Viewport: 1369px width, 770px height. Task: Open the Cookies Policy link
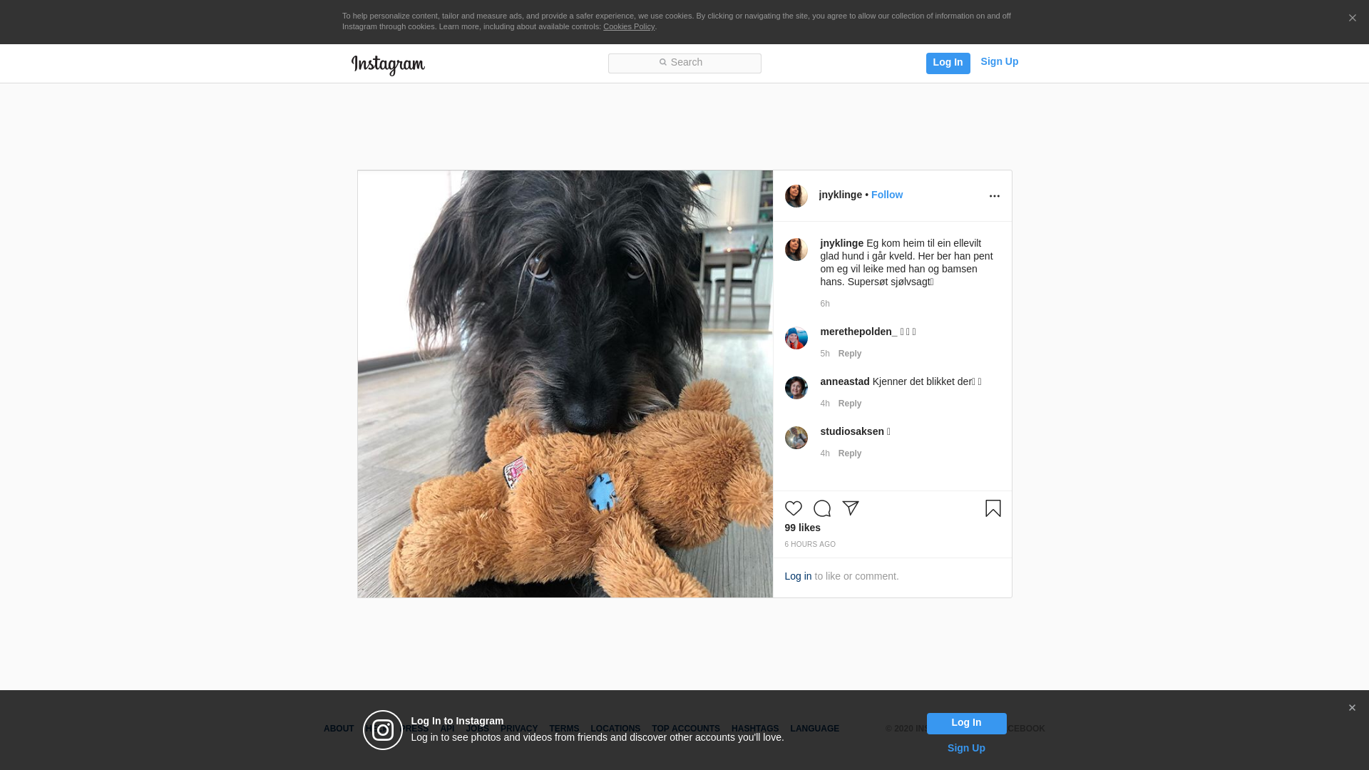[x=629, y=26]
